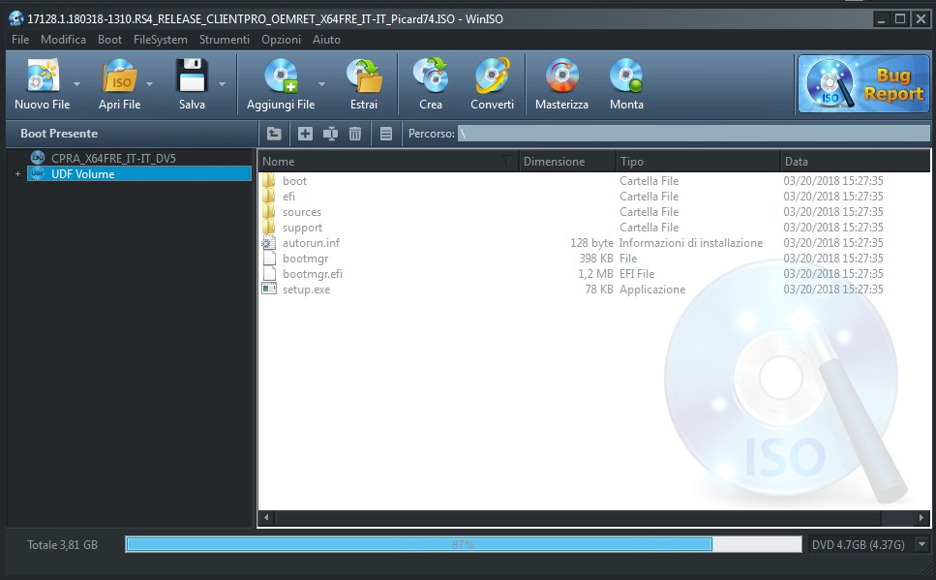Image resolution: width=936 pixels, height=580 pixels.
Task: Sort by the Data column header
Action: pyautogui.click(x=855, y=162)
